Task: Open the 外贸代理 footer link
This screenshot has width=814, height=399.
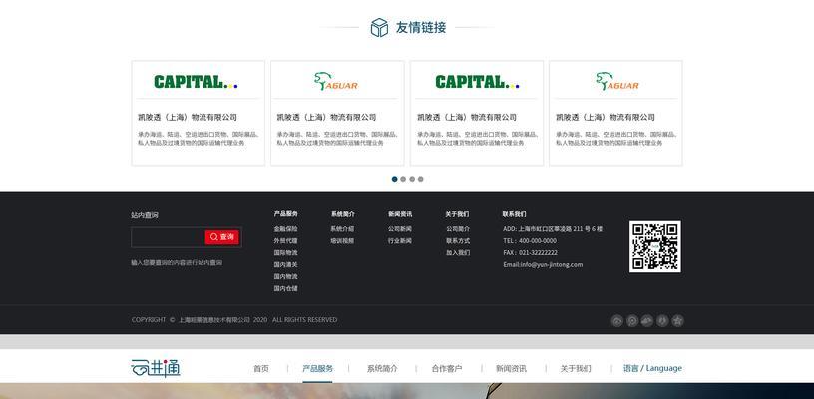Action: 286,240
